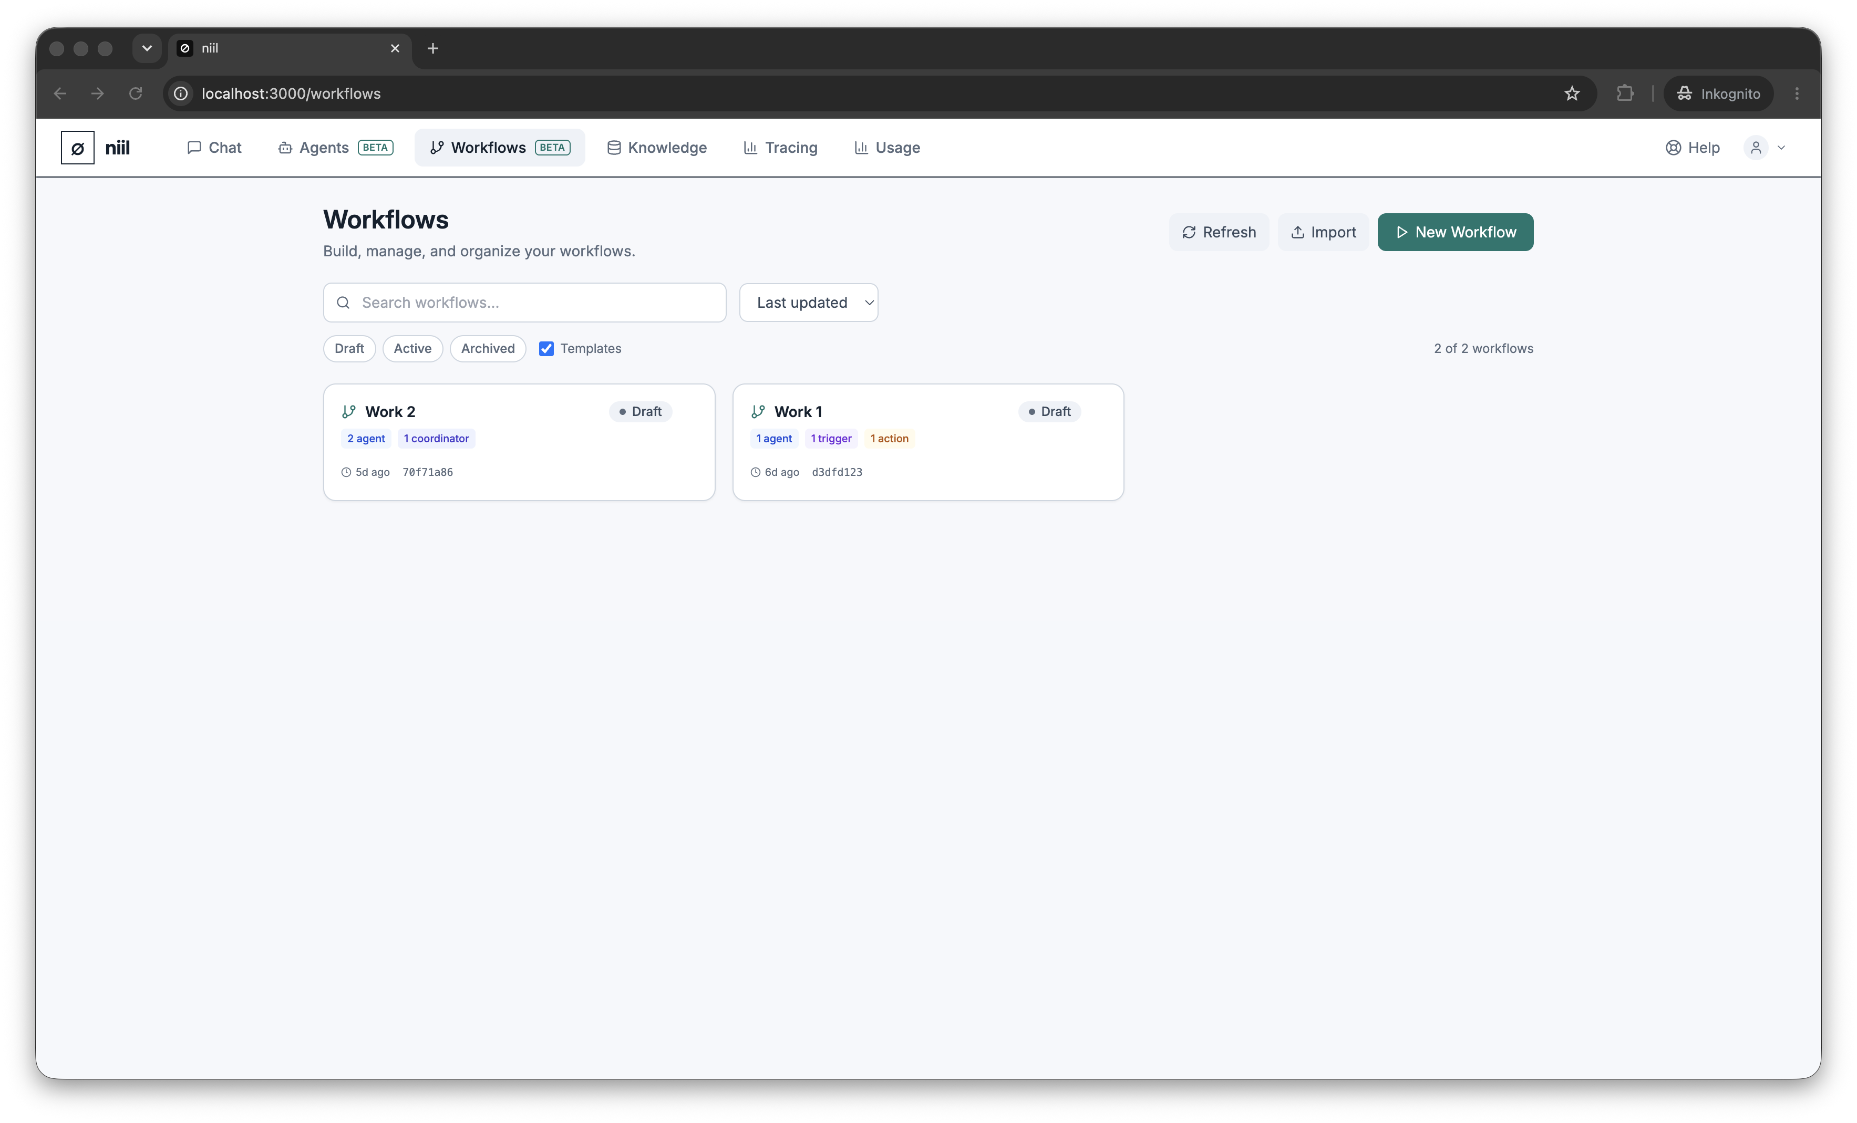Screen dimensions: 1857x1123
Task: Click the '1 coordinator' tag
Action: click(x=436, y=439)
